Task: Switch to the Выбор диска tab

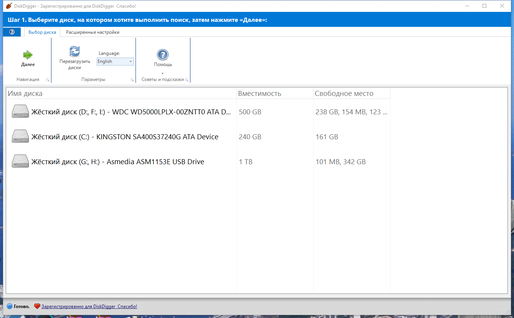Action: (42, 32)
